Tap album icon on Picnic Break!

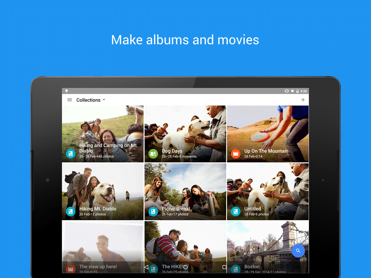[x=153, y=211]
